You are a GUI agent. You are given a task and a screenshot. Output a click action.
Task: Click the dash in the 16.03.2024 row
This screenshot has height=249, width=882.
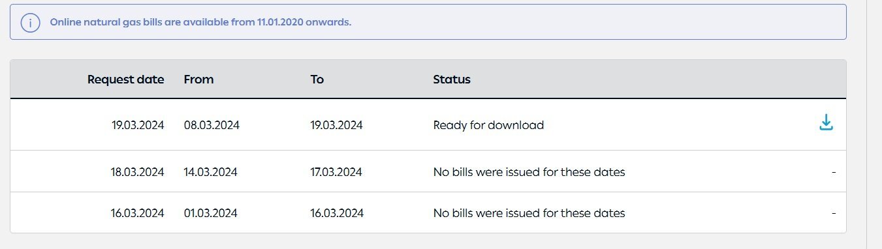coord(834,213)
